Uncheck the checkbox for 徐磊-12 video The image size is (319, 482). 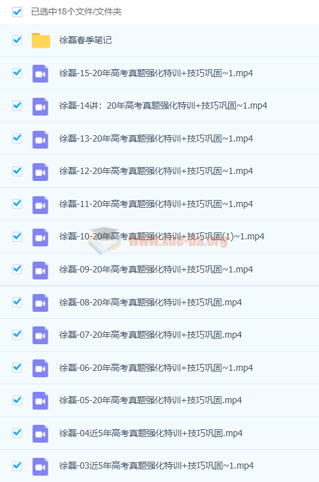point(17,171)
